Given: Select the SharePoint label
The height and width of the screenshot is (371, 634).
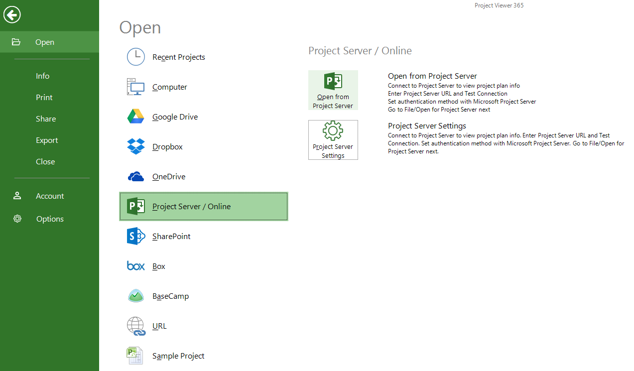Looking at the screenshot, I should (x=171, y=236).
